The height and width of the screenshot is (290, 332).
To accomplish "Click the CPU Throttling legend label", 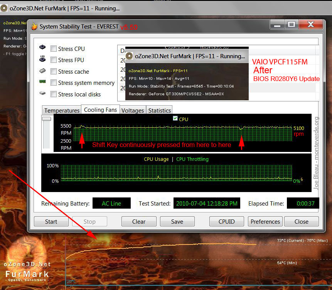I will tap(192, 159).
